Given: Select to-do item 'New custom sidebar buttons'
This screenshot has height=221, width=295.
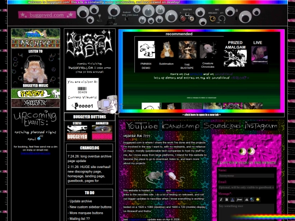Looking at the screenshot, I should coord(90,207).
